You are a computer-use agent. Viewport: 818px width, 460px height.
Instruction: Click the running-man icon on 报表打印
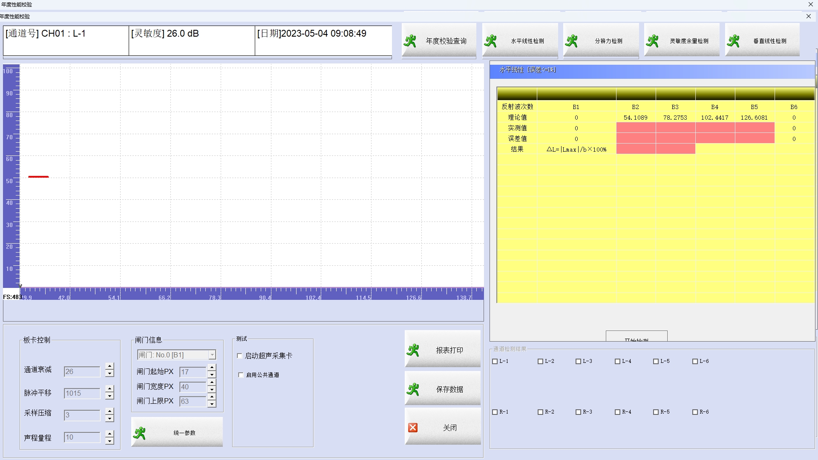coord(413,350)
